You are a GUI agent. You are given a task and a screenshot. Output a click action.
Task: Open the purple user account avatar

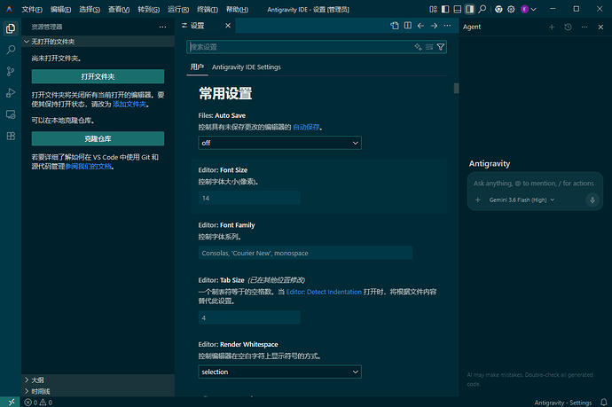524,10
